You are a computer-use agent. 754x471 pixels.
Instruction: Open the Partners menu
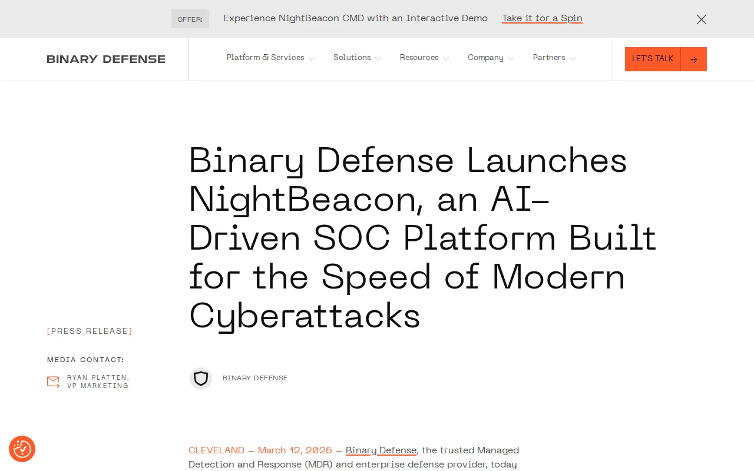click(x=549, y=58)
